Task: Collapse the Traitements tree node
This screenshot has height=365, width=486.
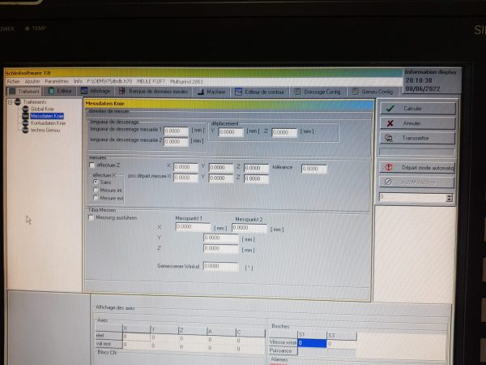Action: tap(9, 102)
